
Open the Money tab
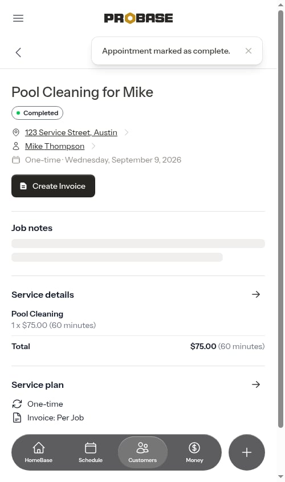194,452
